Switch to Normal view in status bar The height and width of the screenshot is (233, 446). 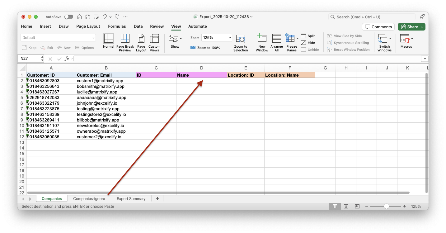335,207
